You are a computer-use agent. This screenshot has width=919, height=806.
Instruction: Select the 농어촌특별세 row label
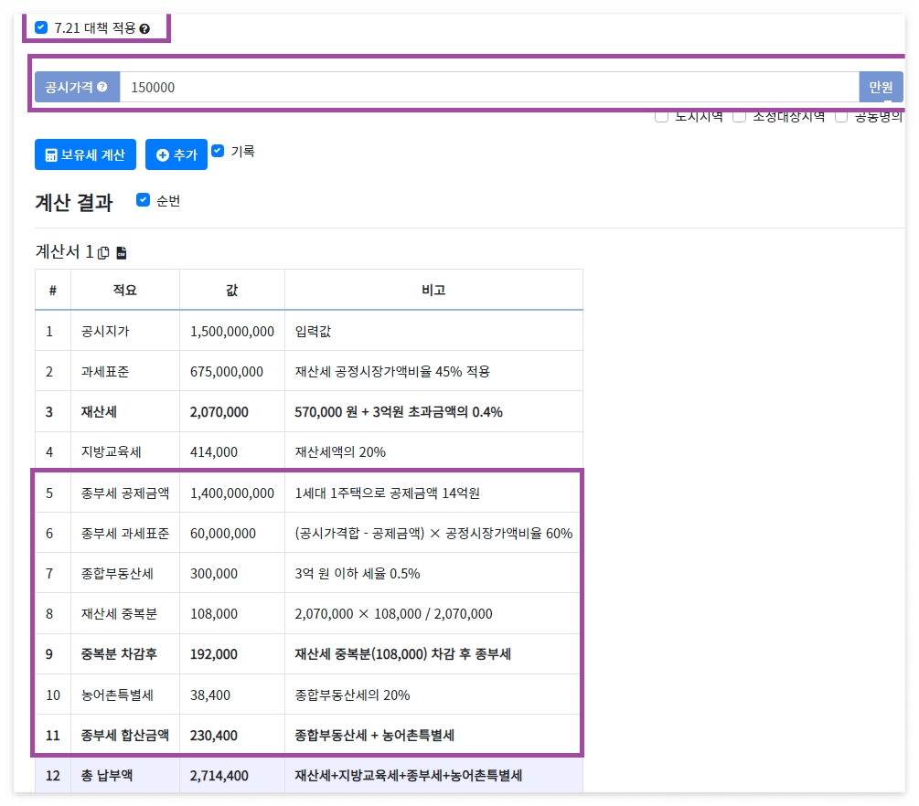pos(117,695)
